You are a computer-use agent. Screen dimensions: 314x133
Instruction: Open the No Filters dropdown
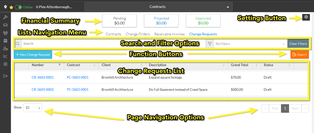pyautogui.click(x=250, y=44)
